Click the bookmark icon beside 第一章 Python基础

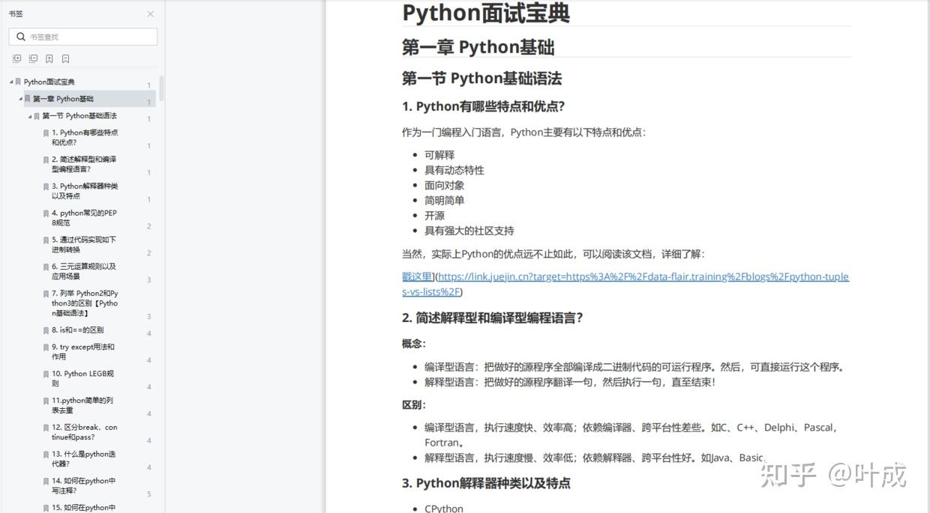coord(27,98)
